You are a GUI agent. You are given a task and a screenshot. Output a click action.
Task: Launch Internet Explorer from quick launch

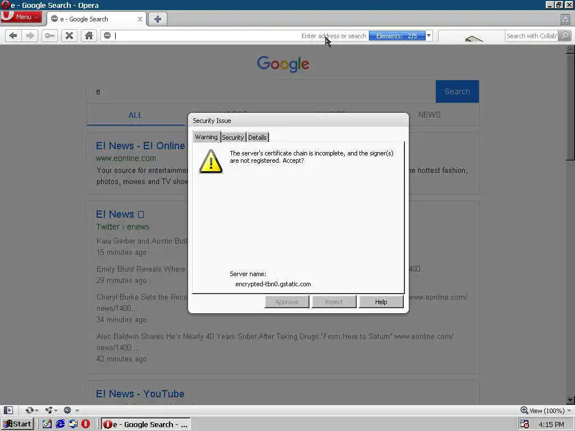(x=60, y=424)
